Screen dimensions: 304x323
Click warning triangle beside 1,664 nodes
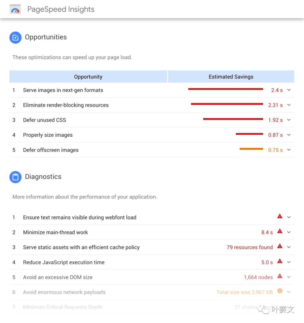coord(280,276)
